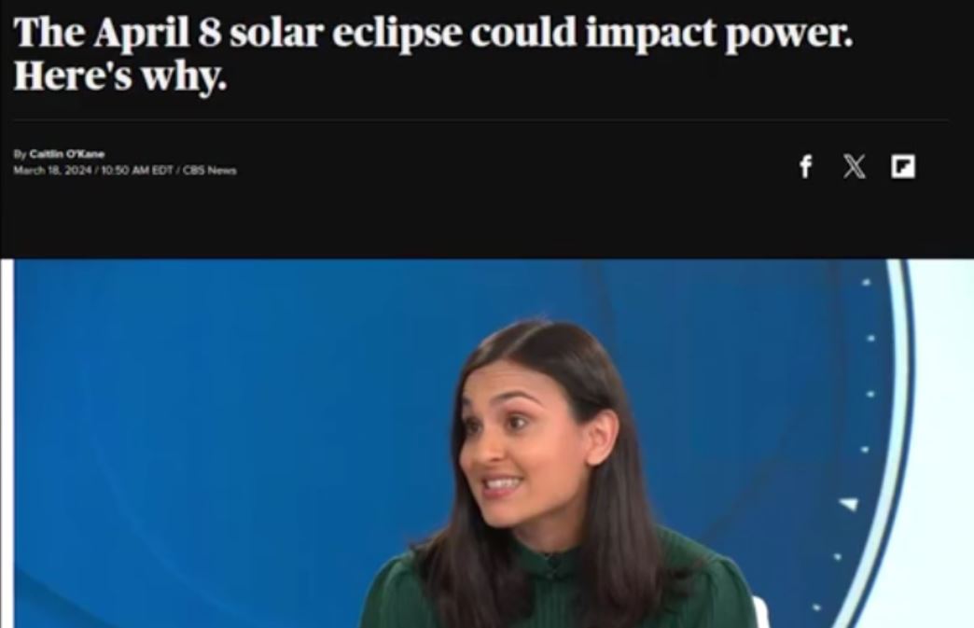Click the CBS News source label
Viewport: 974px width, 628px height.
209,170
